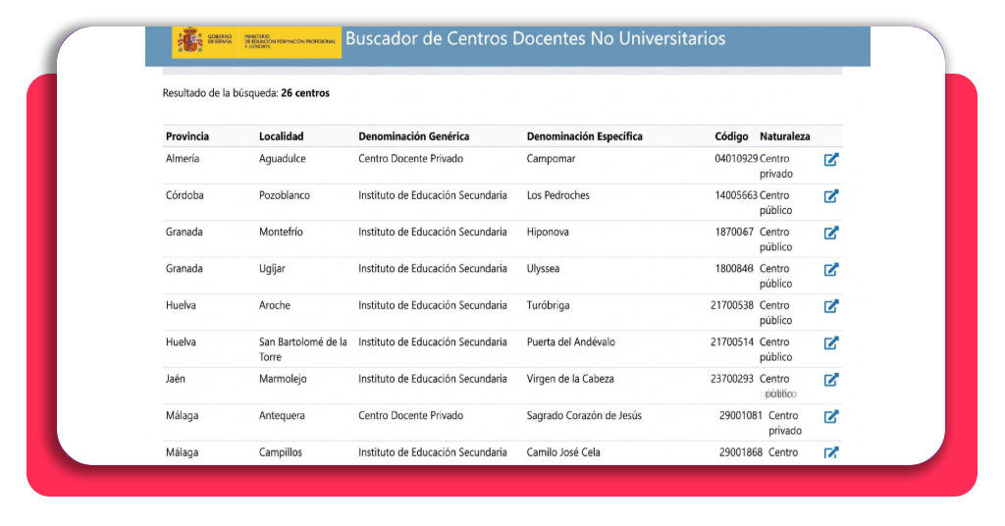Select the Montefrío locality cell
The width and height of the screenshot is (1005, 526).
(281, 232)
